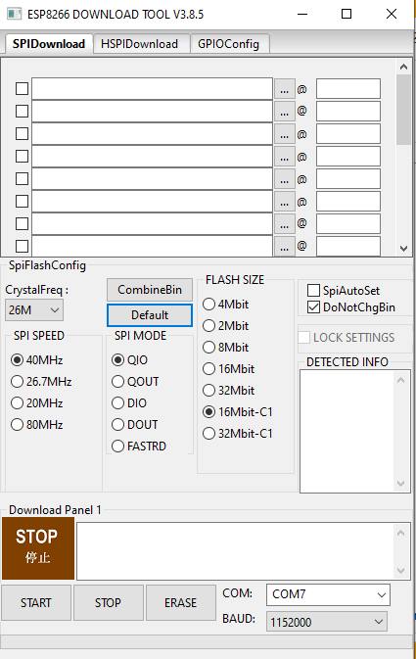Click the brown STOP status indicator
This screenshot has height=659, width=416.
(x=38, y=548)
